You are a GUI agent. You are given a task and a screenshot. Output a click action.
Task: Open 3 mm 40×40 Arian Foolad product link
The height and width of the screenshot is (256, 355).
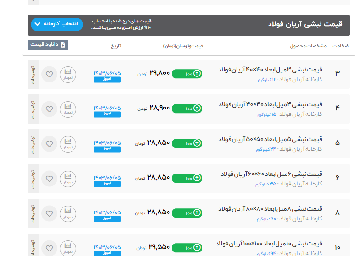pos(270,70)
